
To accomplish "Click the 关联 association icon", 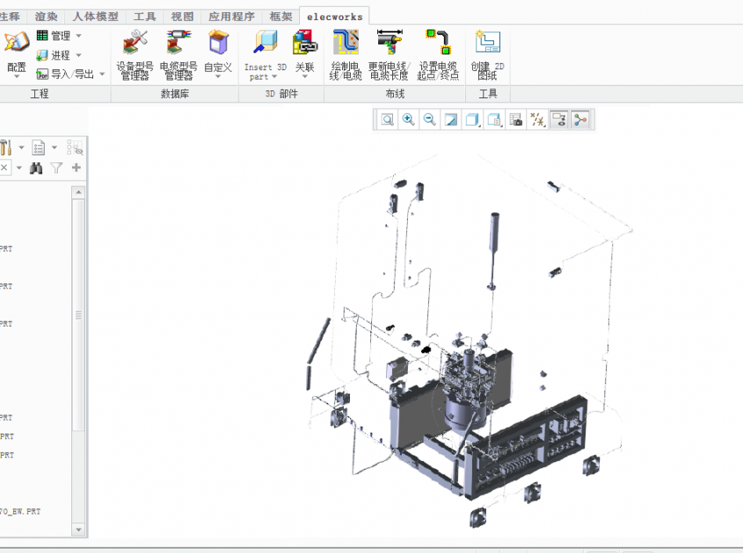I will (x=305, y=41).
